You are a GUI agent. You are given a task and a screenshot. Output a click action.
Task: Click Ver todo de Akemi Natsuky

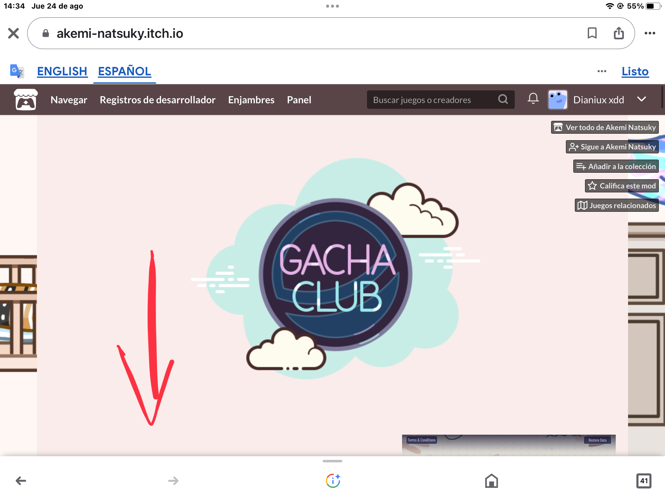tap(605, 127)
